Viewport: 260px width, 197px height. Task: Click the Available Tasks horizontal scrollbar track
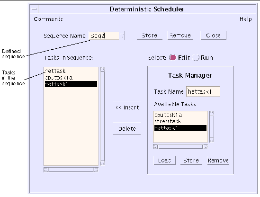click(x=180, y=147)
